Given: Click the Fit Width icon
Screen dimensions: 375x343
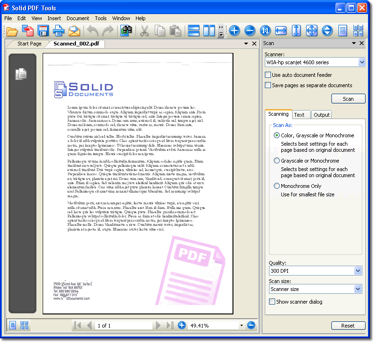Looking at the screenshot, I should [281, 31].
